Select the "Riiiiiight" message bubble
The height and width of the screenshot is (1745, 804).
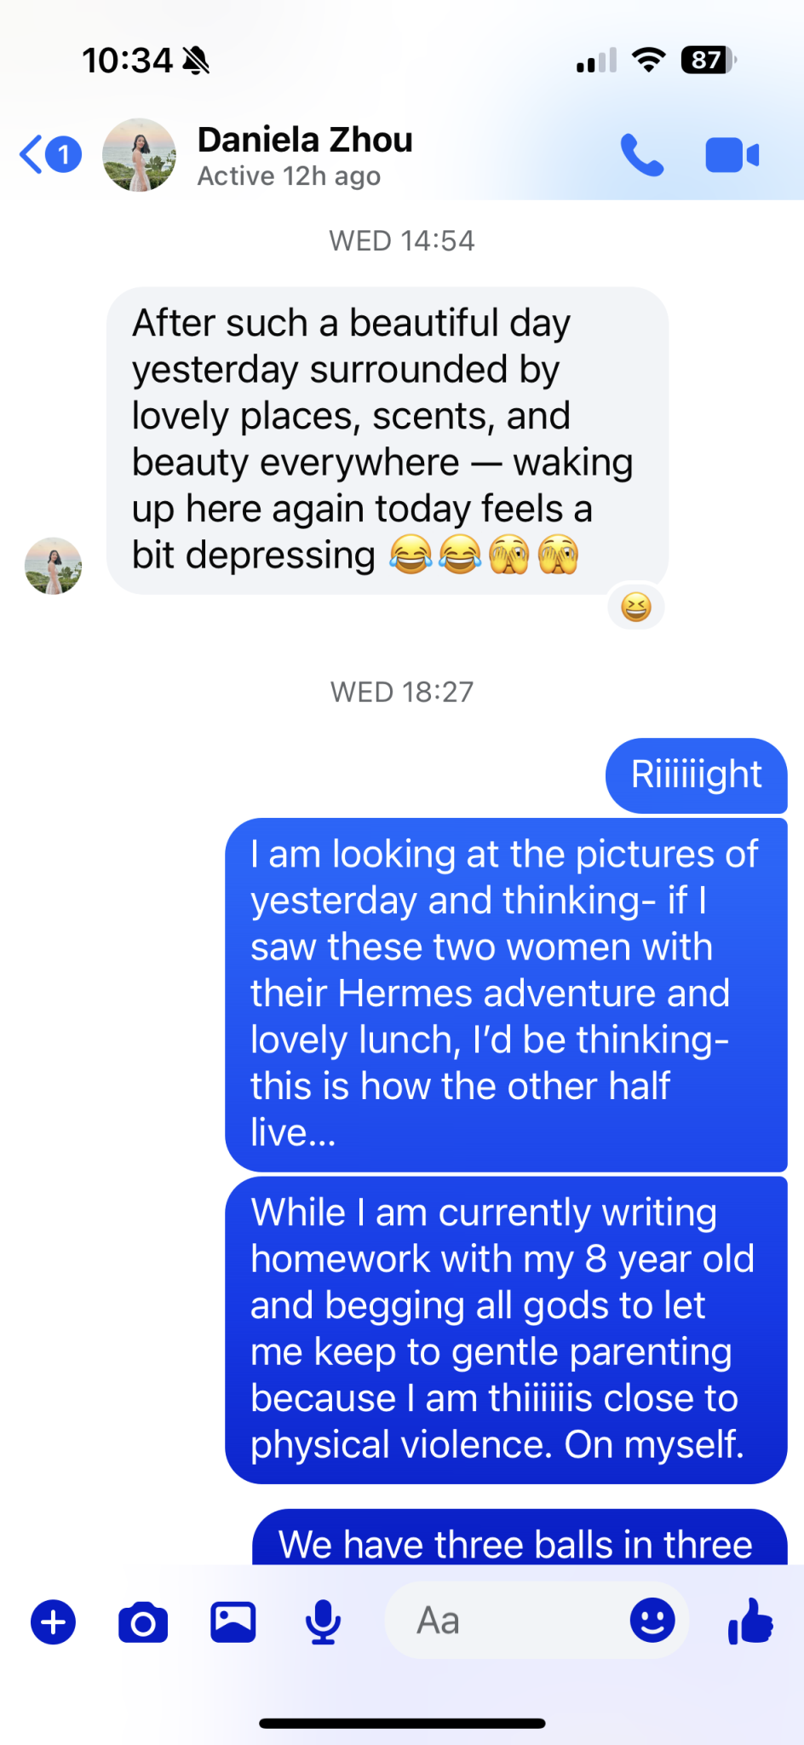696,775
